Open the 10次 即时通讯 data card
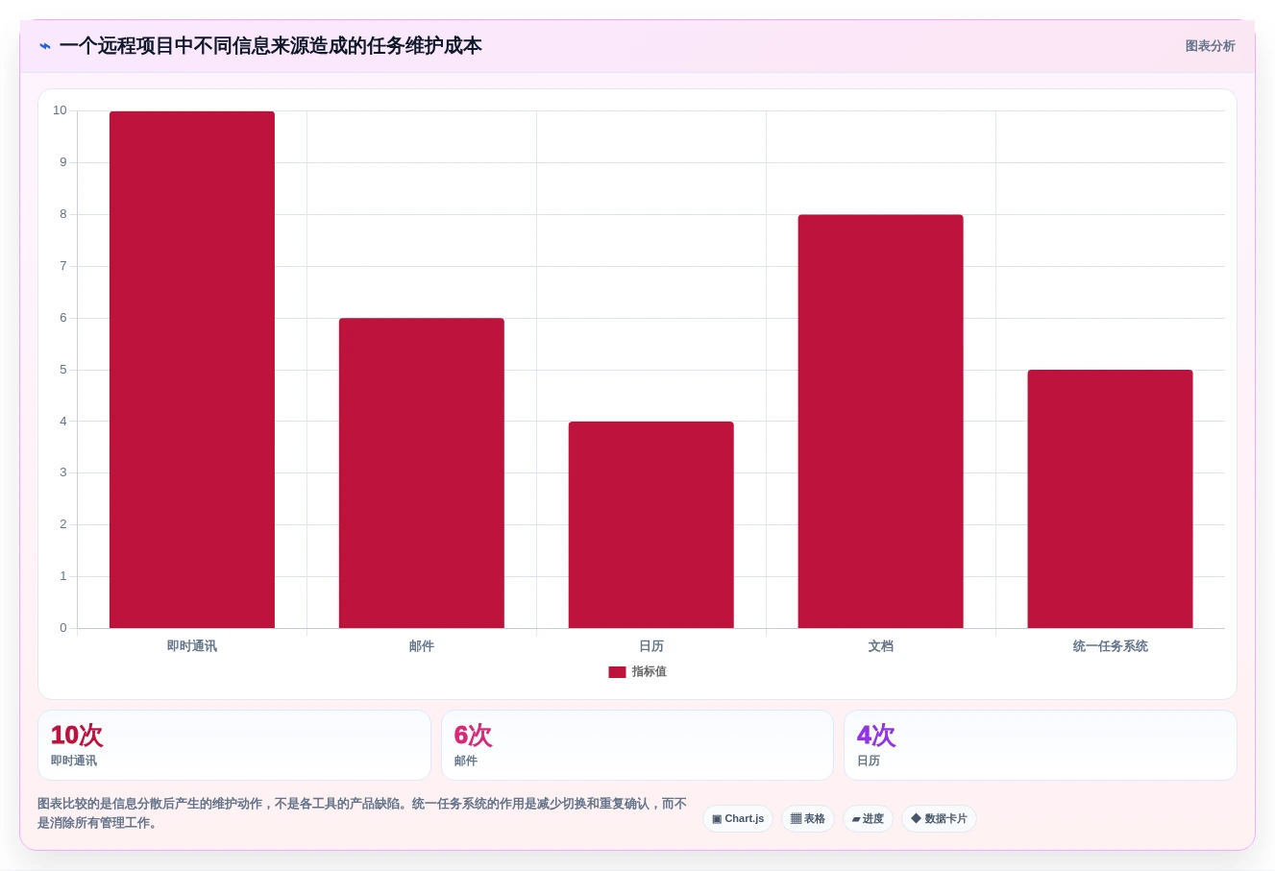This screenshot has width=1275, height=871. (x=234, y=745)
